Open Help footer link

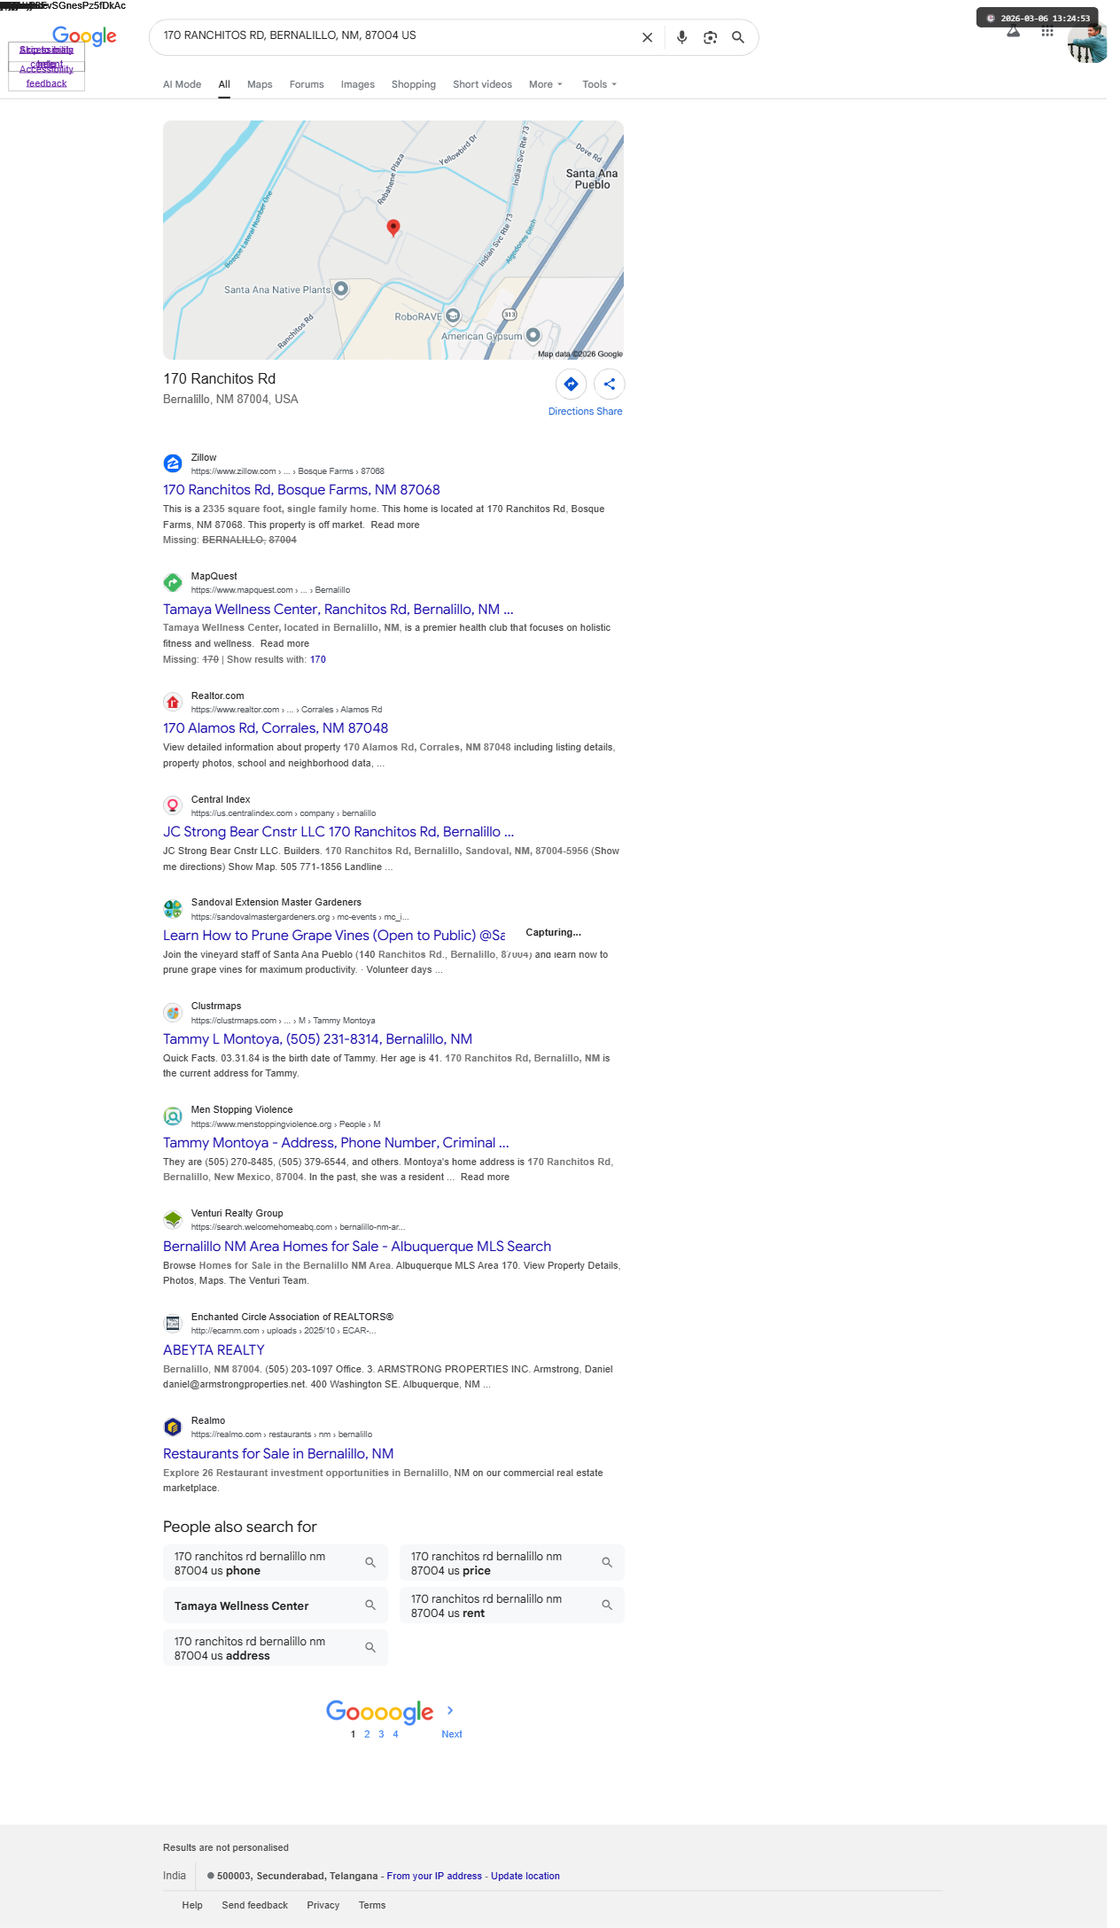(192, 1905)
